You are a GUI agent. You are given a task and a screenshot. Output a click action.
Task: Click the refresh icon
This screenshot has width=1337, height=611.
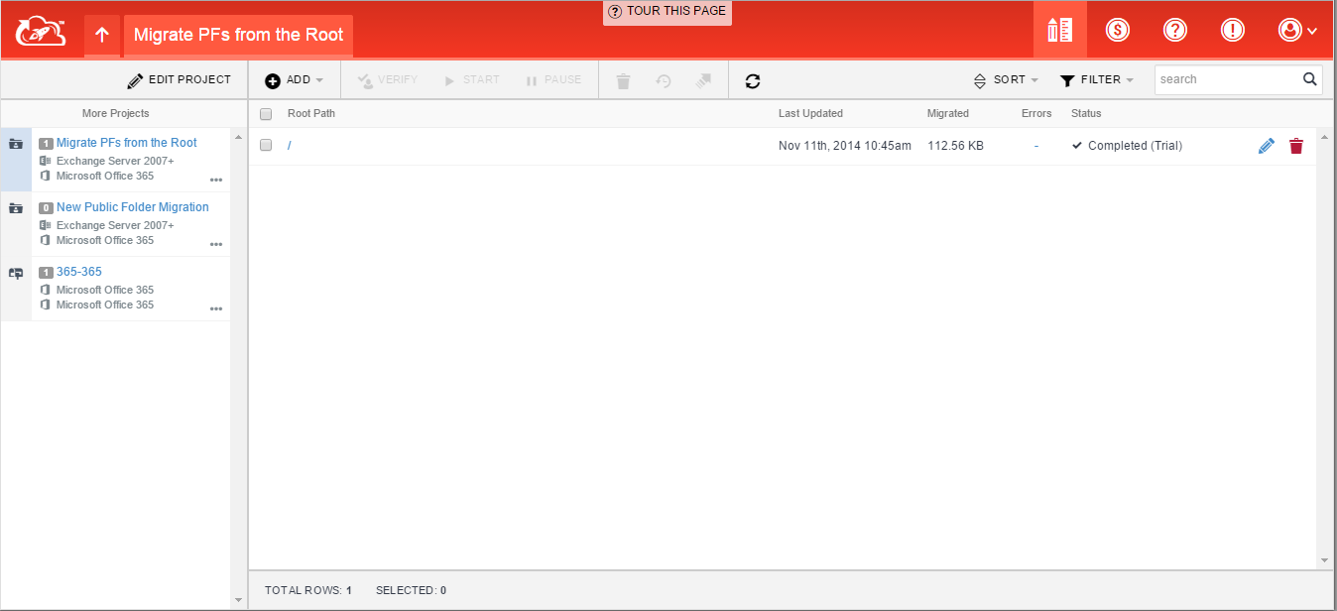tap(753, 81)
